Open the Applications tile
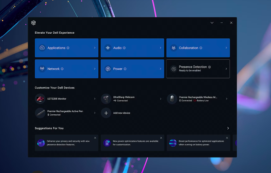Image resolution: width=271 pixels, height=173 pixels. 66,48
